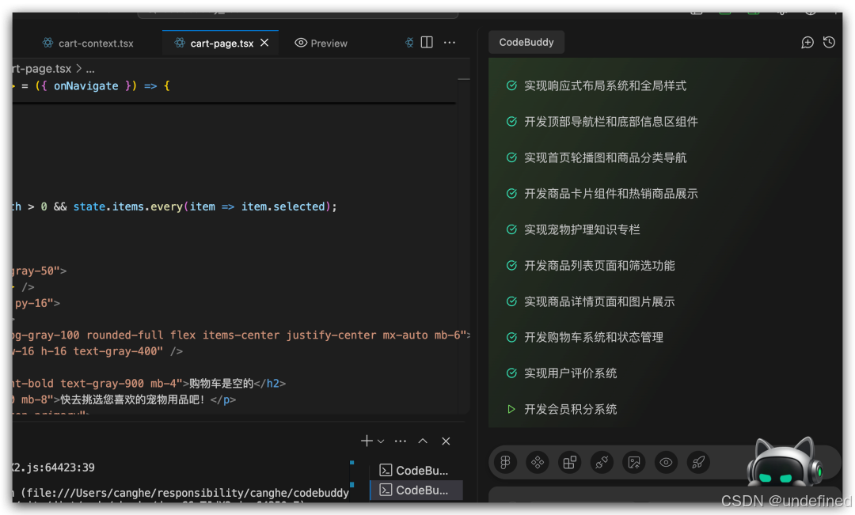Click the four-diamond components icon in CodeBuddy toolbar
The image size is (855, 515).
coord(538,463)
